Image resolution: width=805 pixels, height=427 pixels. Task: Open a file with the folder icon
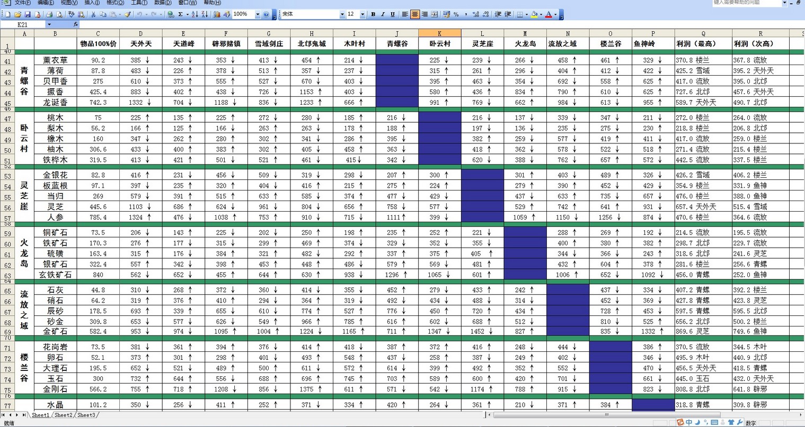[x=17, y=14]
